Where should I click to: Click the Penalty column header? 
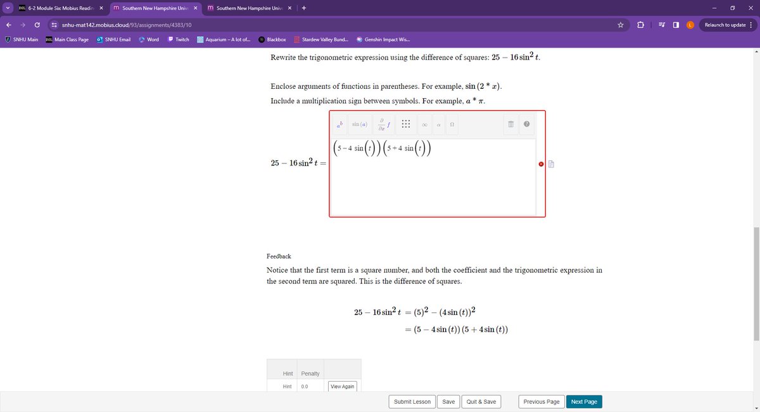click(310, 373)
